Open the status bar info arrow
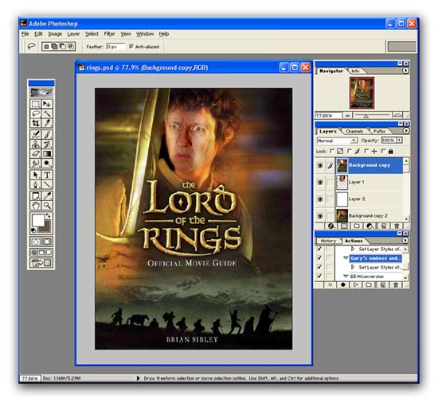The width and height of the screenshot is (438, 402). tap(138, 378)
